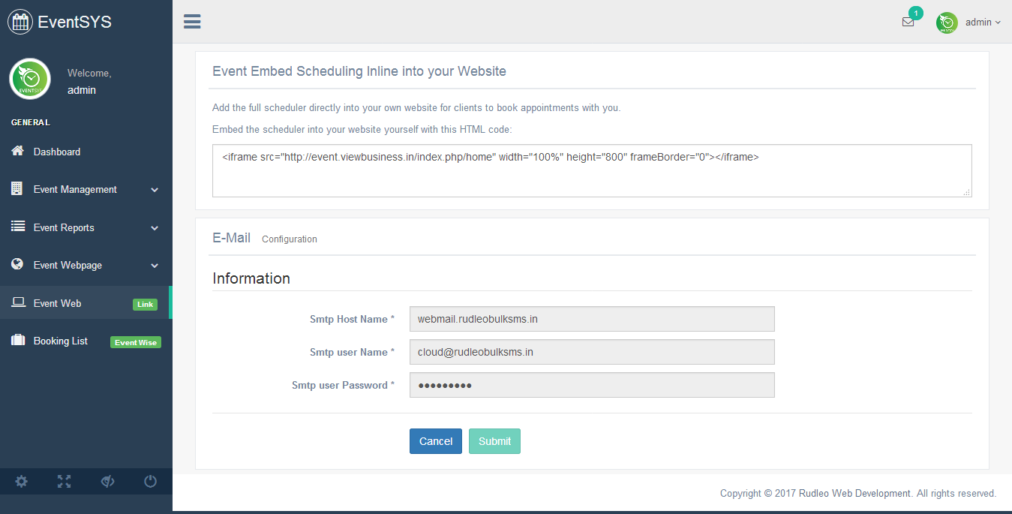
Task: Click the settings gear icon in sidebar footer
Action: [x=21, y=482]
